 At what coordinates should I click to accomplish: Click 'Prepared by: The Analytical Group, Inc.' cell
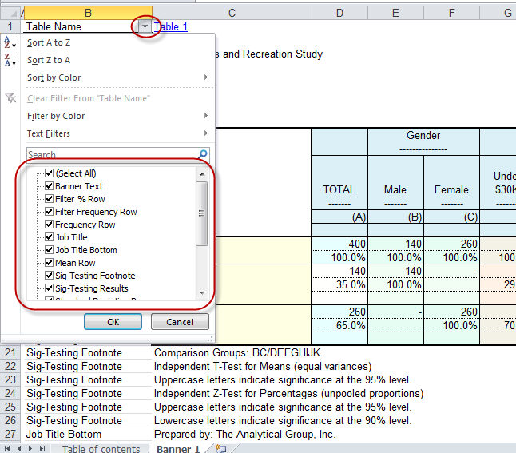(x=245, y=434)
